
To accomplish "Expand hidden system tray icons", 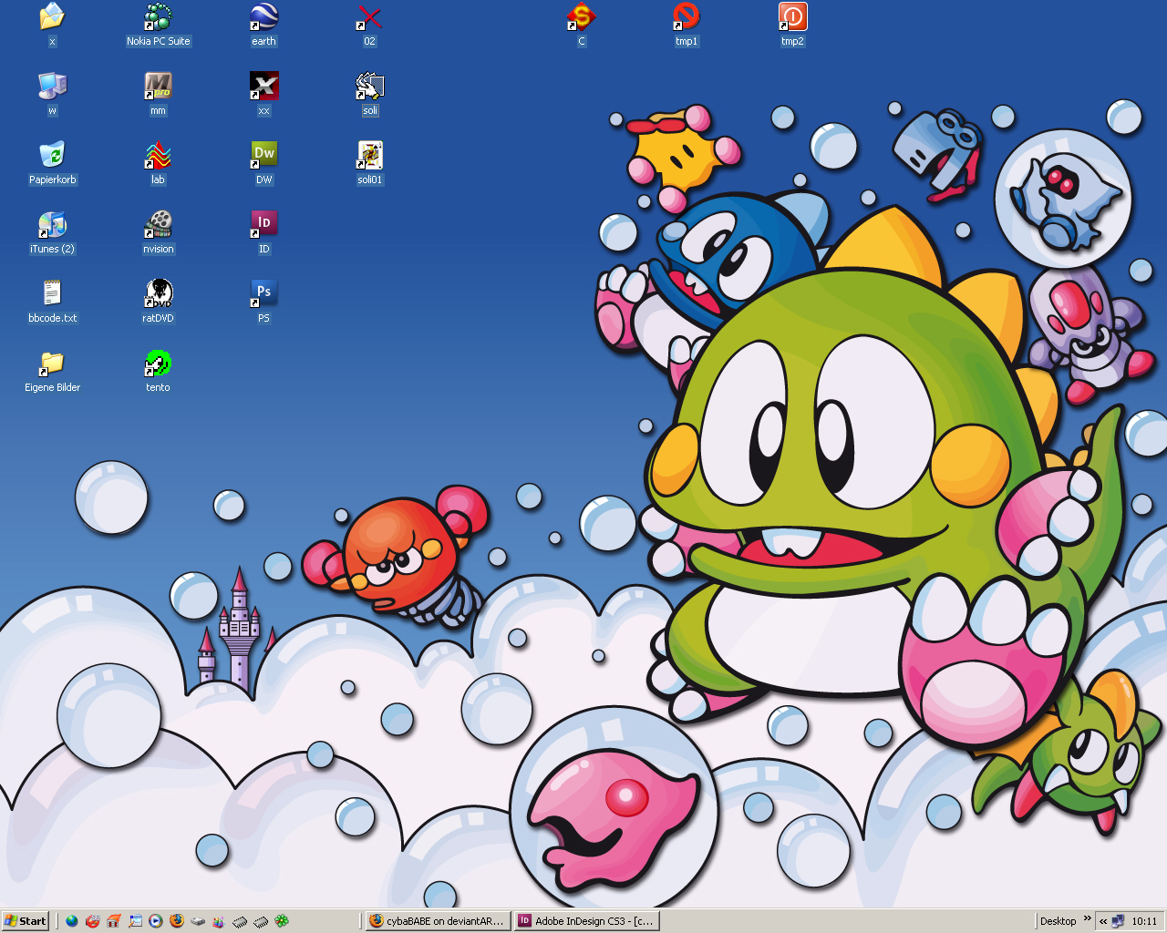I will click(1103, 921).
